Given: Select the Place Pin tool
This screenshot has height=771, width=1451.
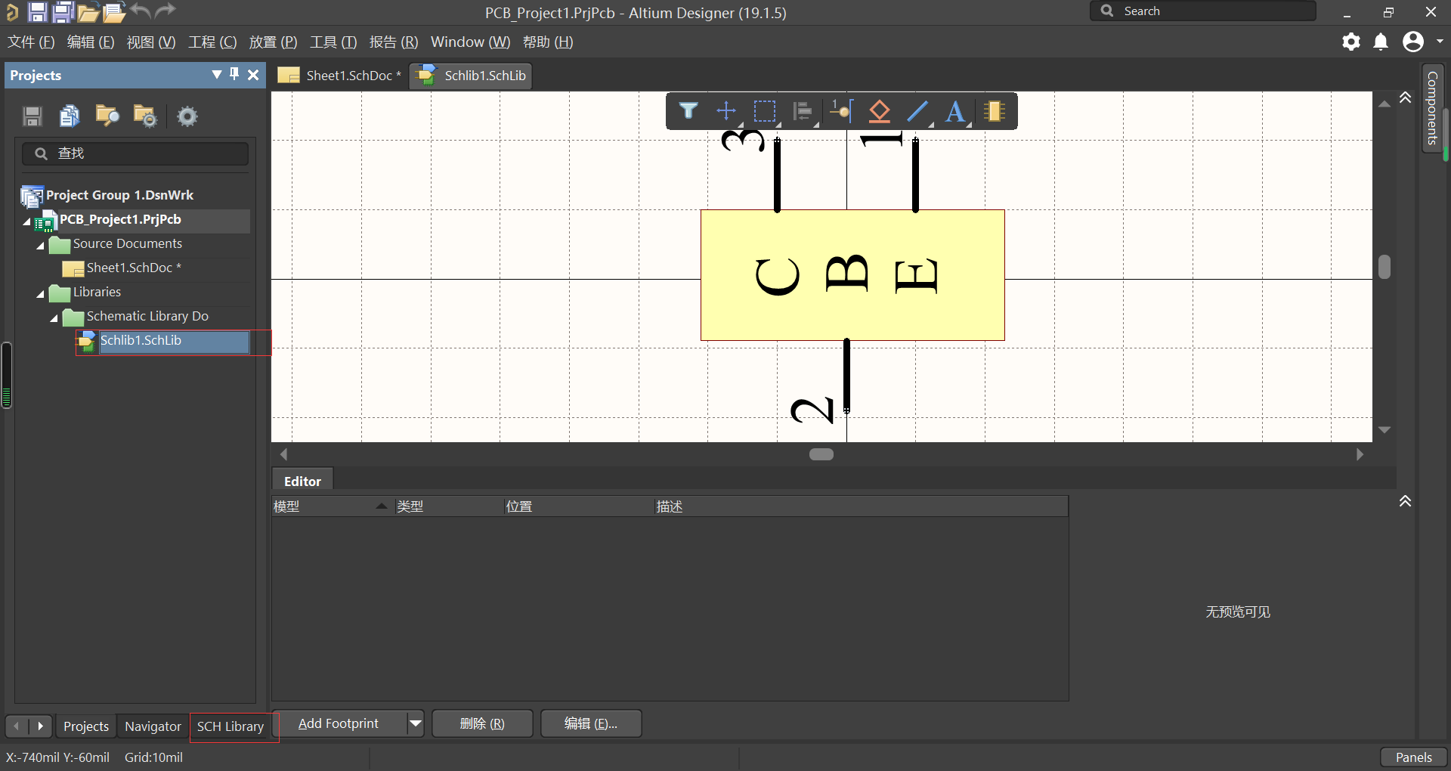Looking at the screenshot, I should click(x=841, y=111).
